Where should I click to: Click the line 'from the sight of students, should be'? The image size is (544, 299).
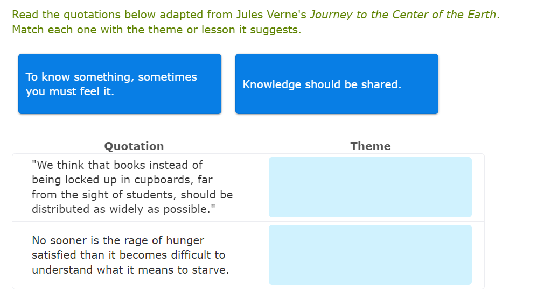click(132, 195)
